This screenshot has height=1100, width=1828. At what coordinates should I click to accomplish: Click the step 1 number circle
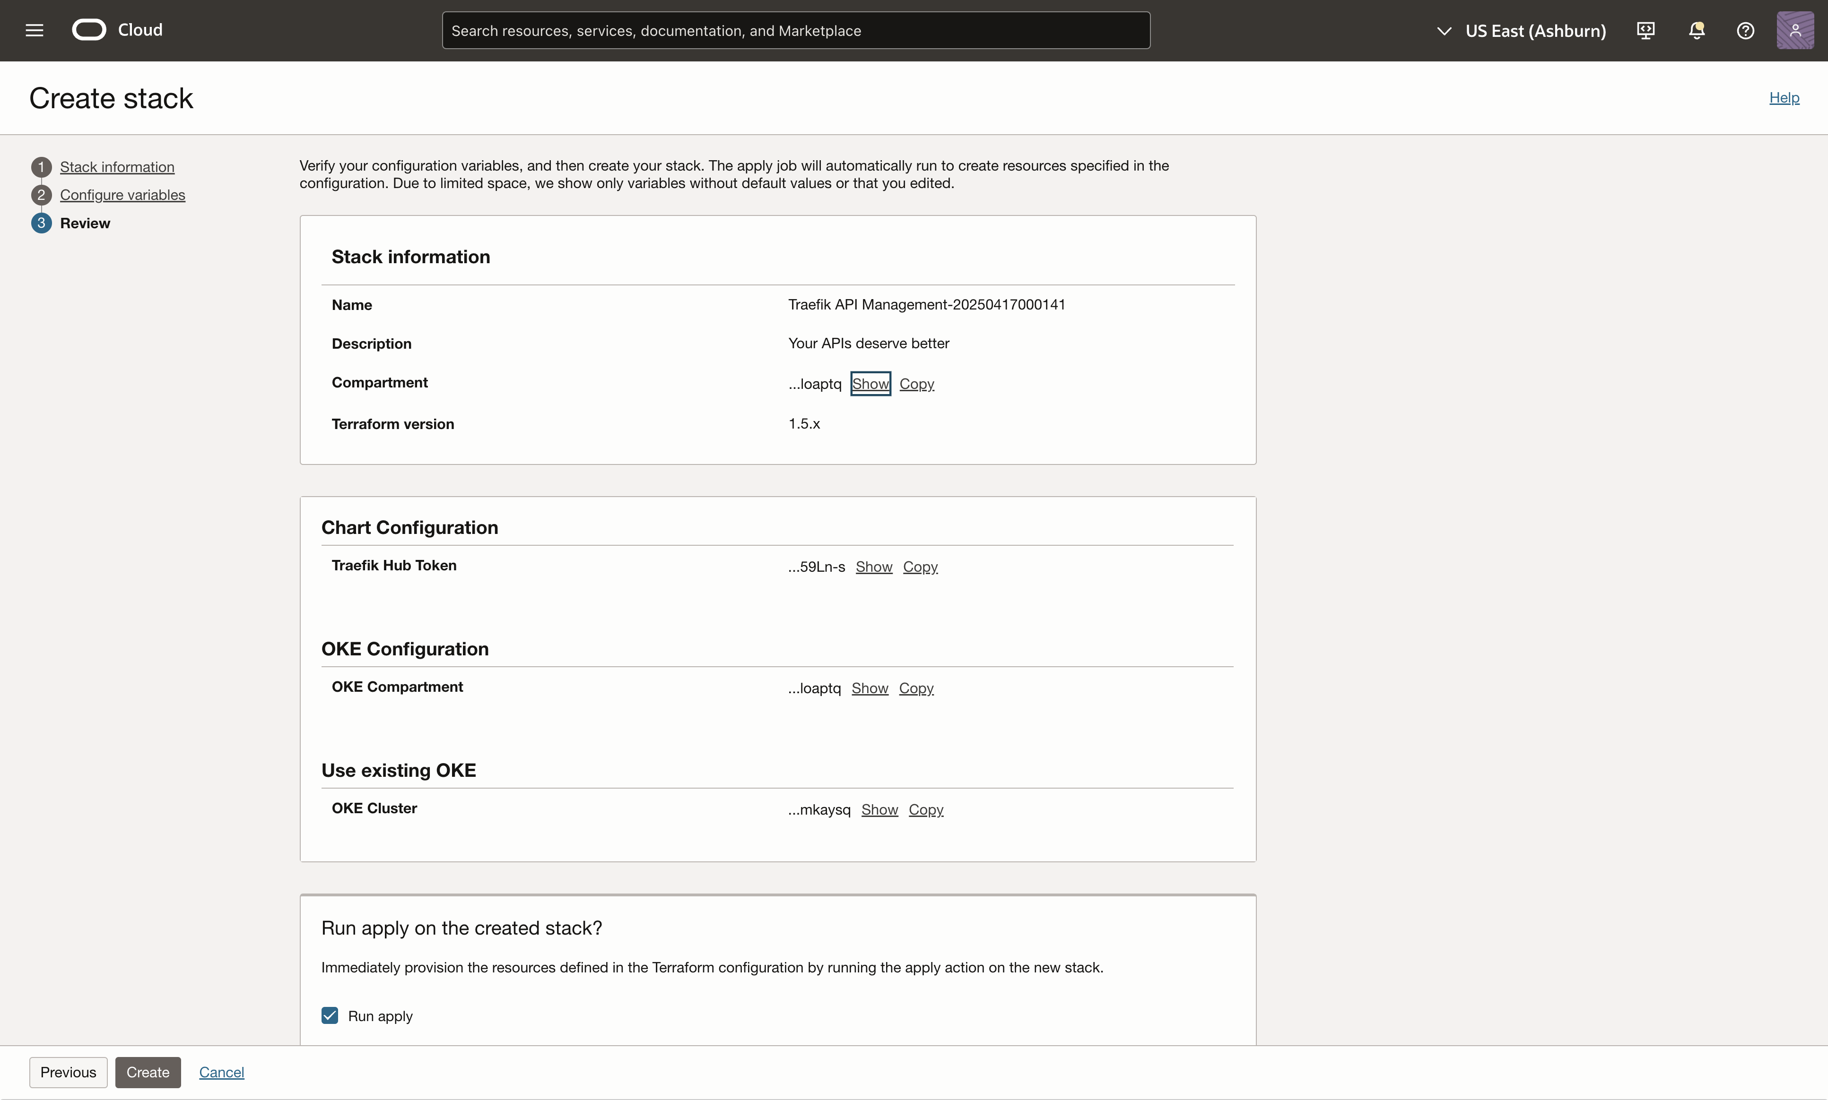tap(42, 167)
